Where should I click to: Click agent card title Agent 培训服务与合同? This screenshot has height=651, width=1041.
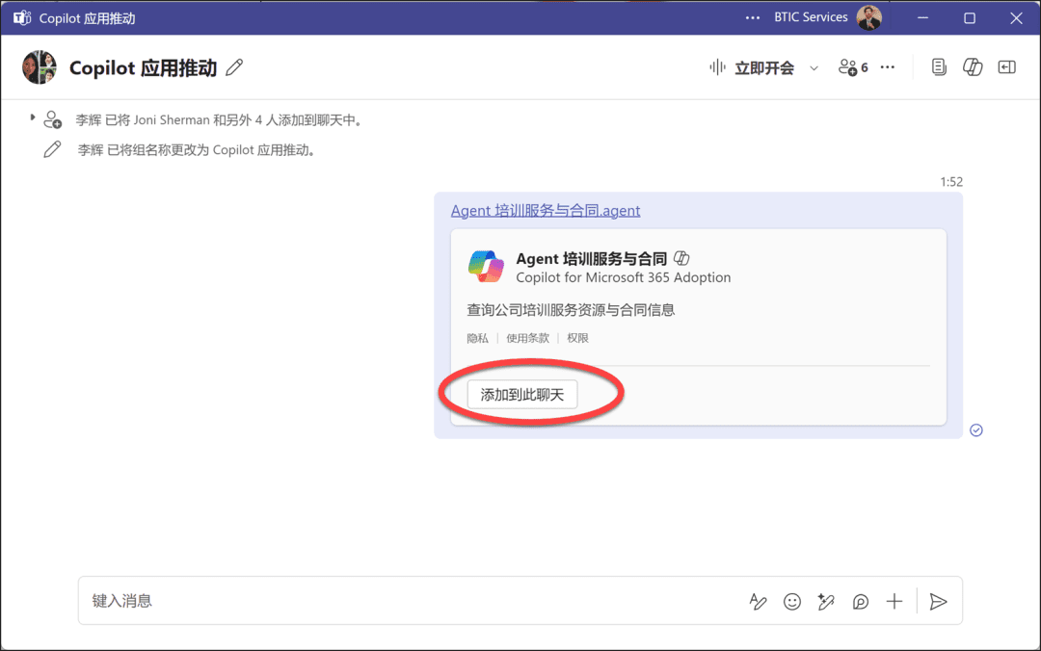pos(592,258)
